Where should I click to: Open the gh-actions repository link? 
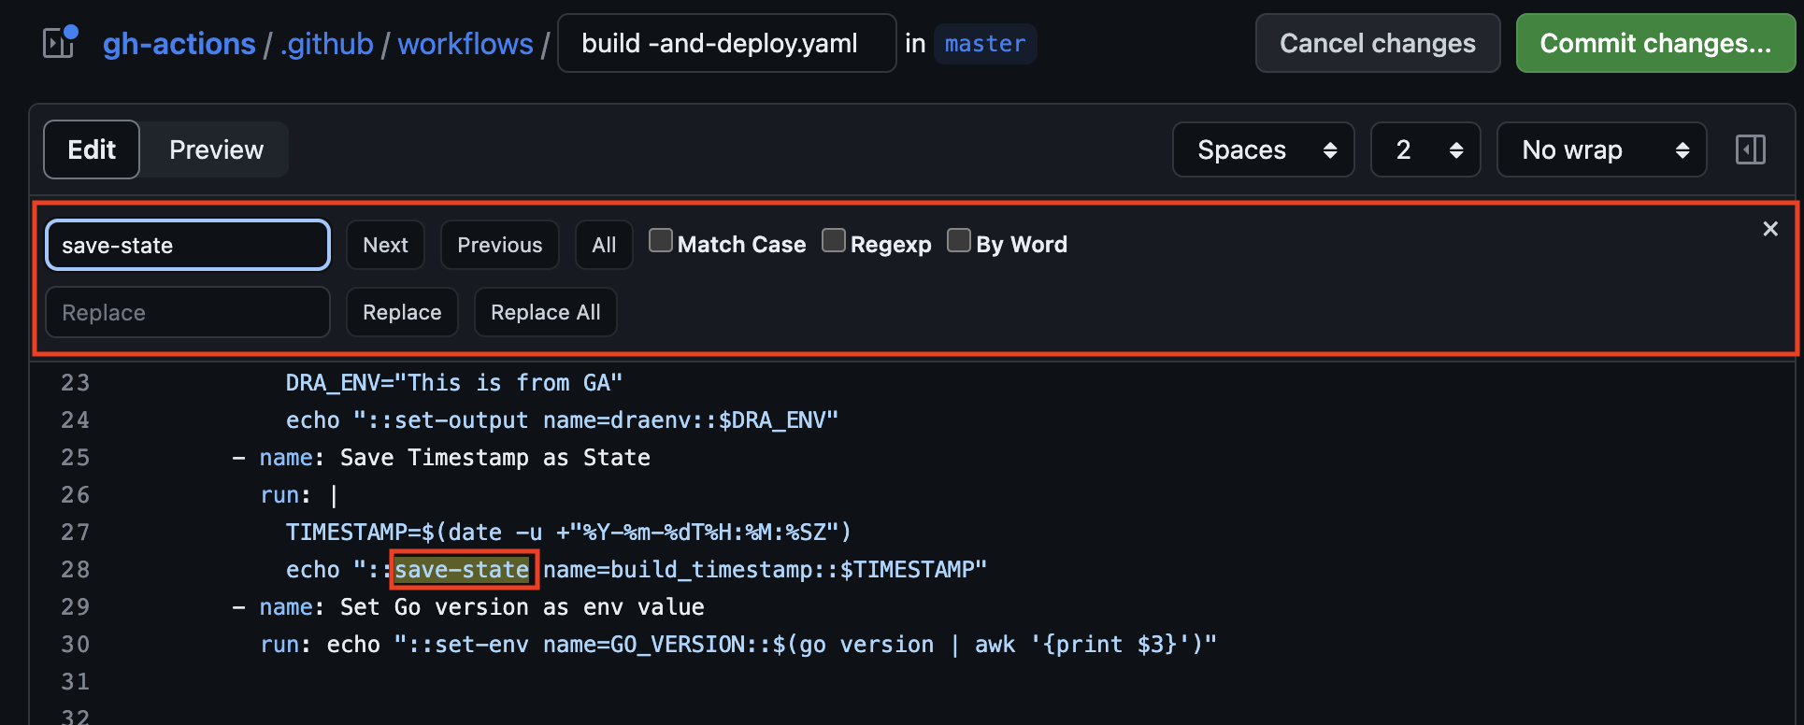click(179, 44)
